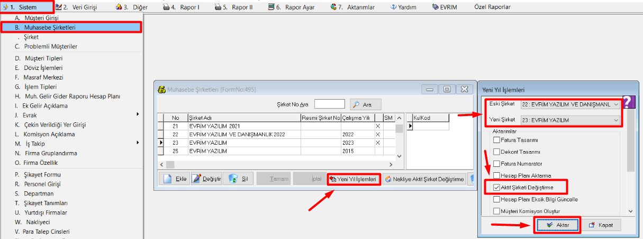Choose U. Yurtdışı Firmalar entry
643x239 pixels.
point(71,213)
